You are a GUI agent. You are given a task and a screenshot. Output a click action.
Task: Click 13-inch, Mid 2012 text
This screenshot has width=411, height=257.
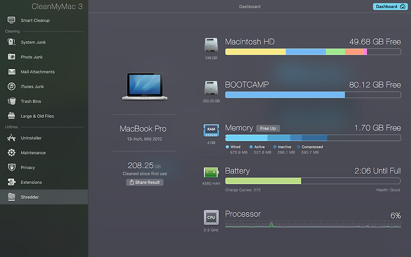(144, 139)
